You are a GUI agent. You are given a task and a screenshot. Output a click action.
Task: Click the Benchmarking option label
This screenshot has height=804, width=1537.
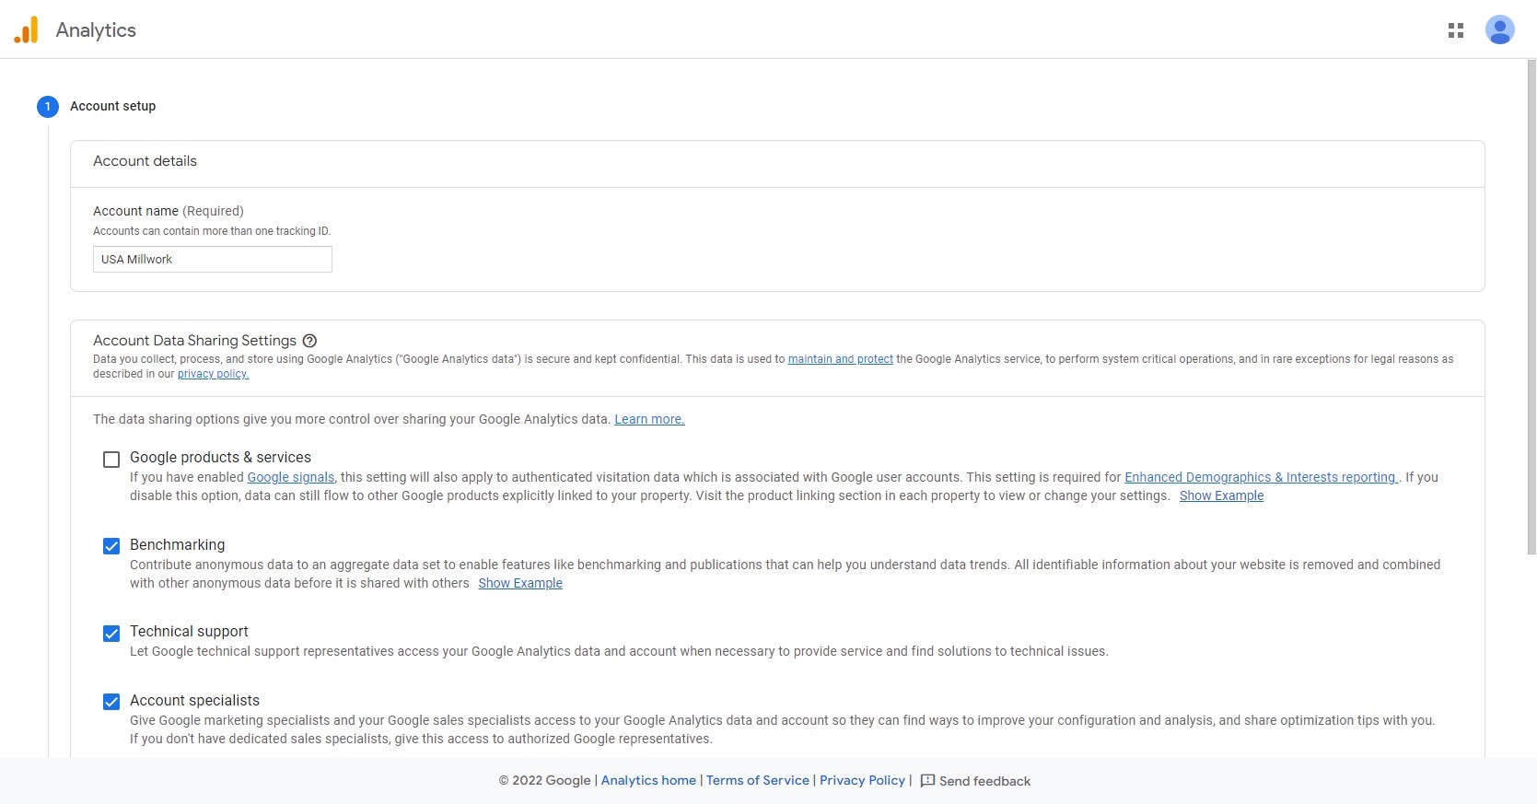[x=178, y=545]
